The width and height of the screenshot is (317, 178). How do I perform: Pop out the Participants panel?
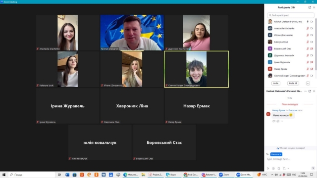(x=310, y=7)
